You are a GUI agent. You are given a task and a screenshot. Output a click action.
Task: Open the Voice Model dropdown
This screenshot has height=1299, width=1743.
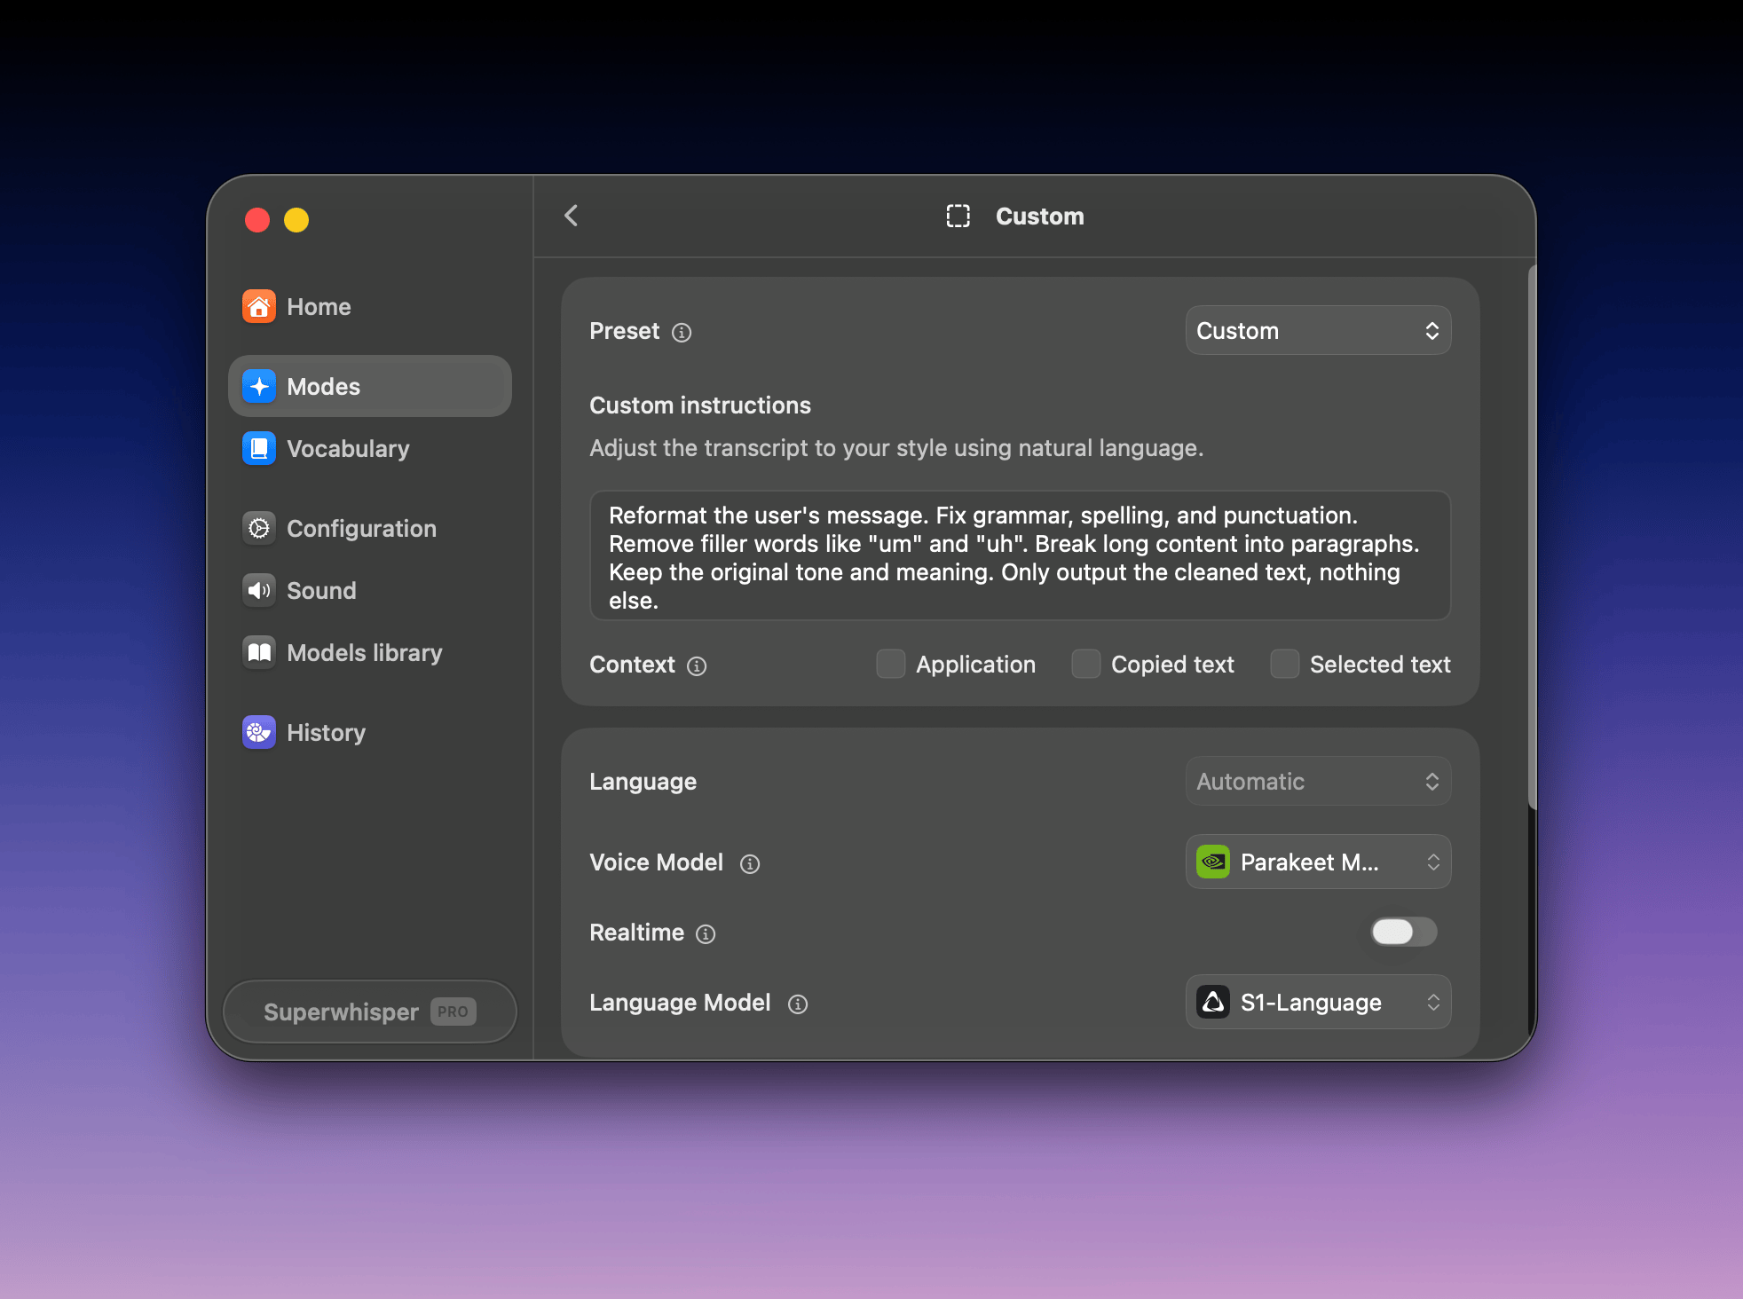(x=1319, y=862)
